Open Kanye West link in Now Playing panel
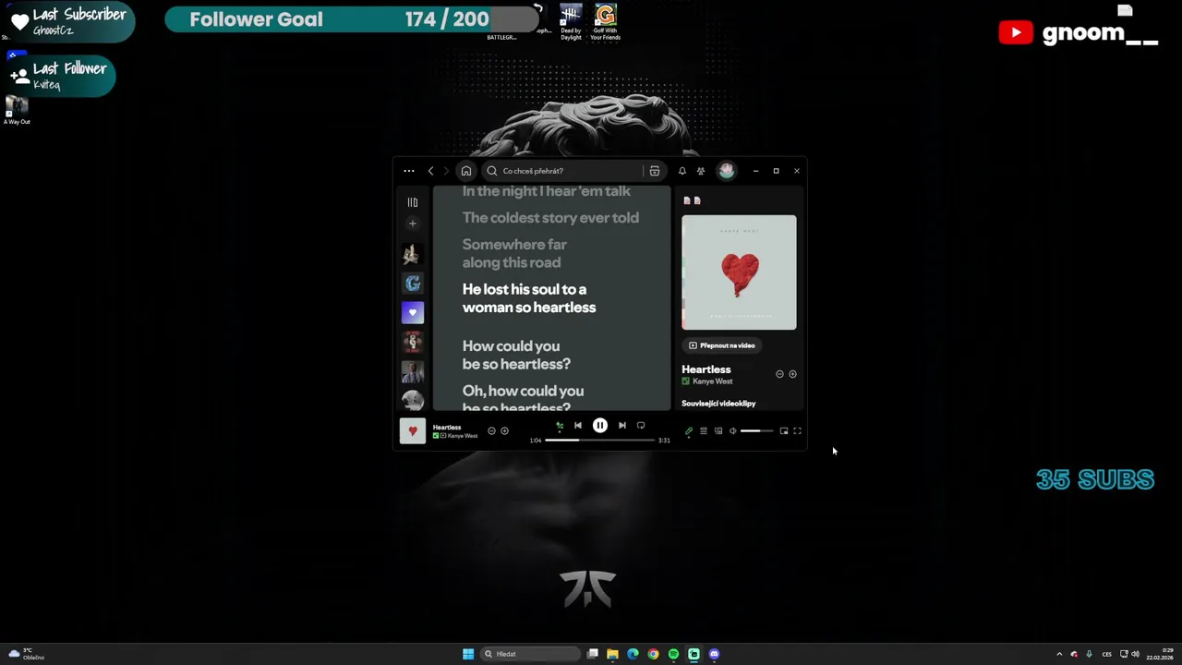The width and height of the screenshot is (1182, 665). click(713, 381)
